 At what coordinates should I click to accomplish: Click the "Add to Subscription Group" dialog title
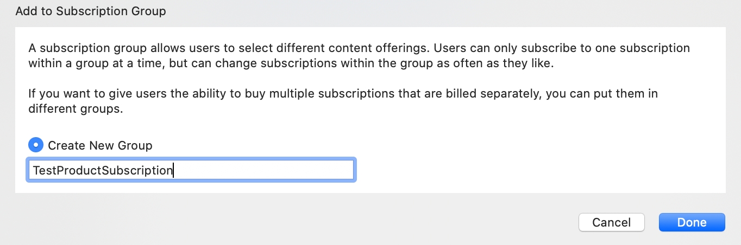pos(91,11)
